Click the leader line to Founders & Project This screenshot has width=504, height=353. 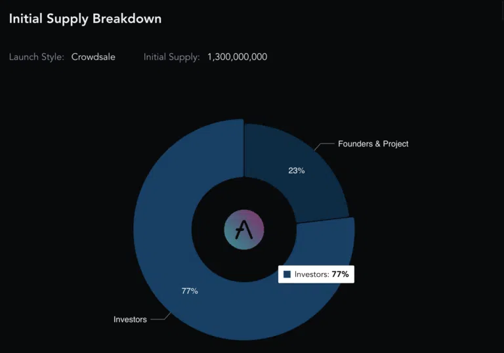pos(324,146)
